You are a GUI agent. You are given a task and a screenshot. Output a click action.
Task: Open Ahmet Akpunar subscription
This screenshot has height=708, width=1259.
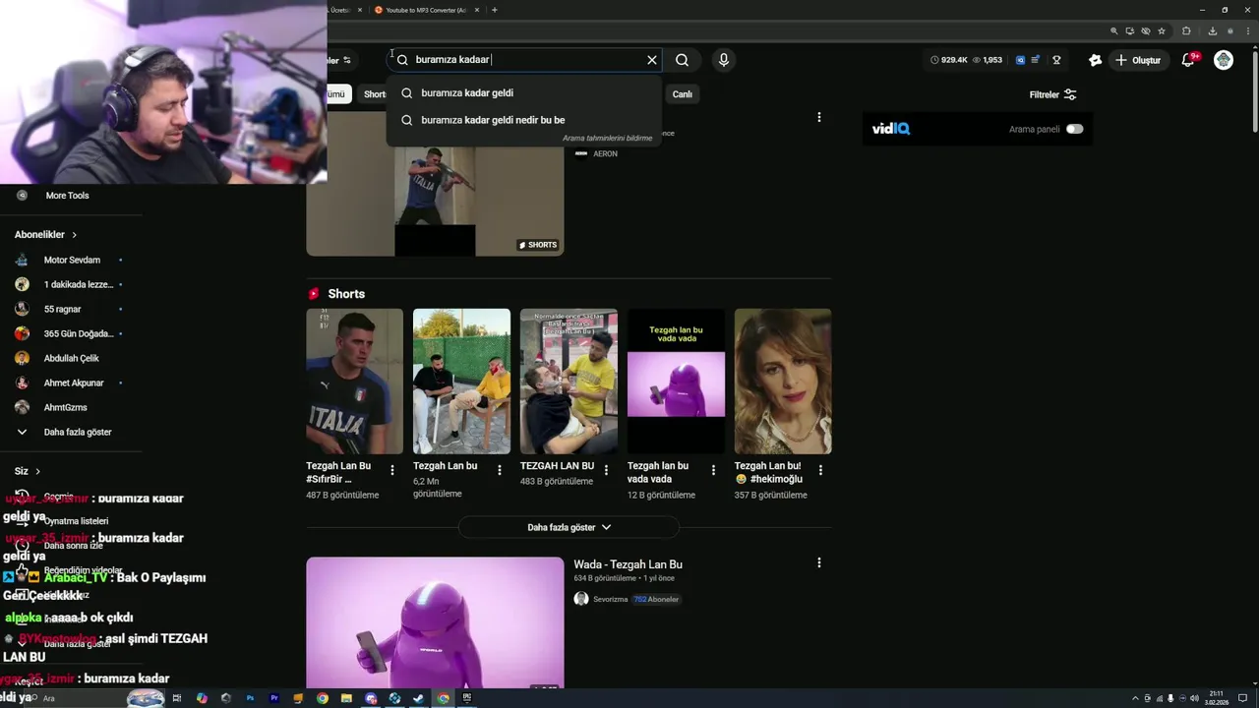[71, 383]
